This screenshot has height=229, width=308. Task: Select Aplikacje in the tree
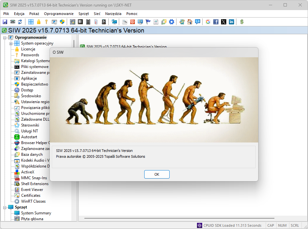click(x=29, y=78)
